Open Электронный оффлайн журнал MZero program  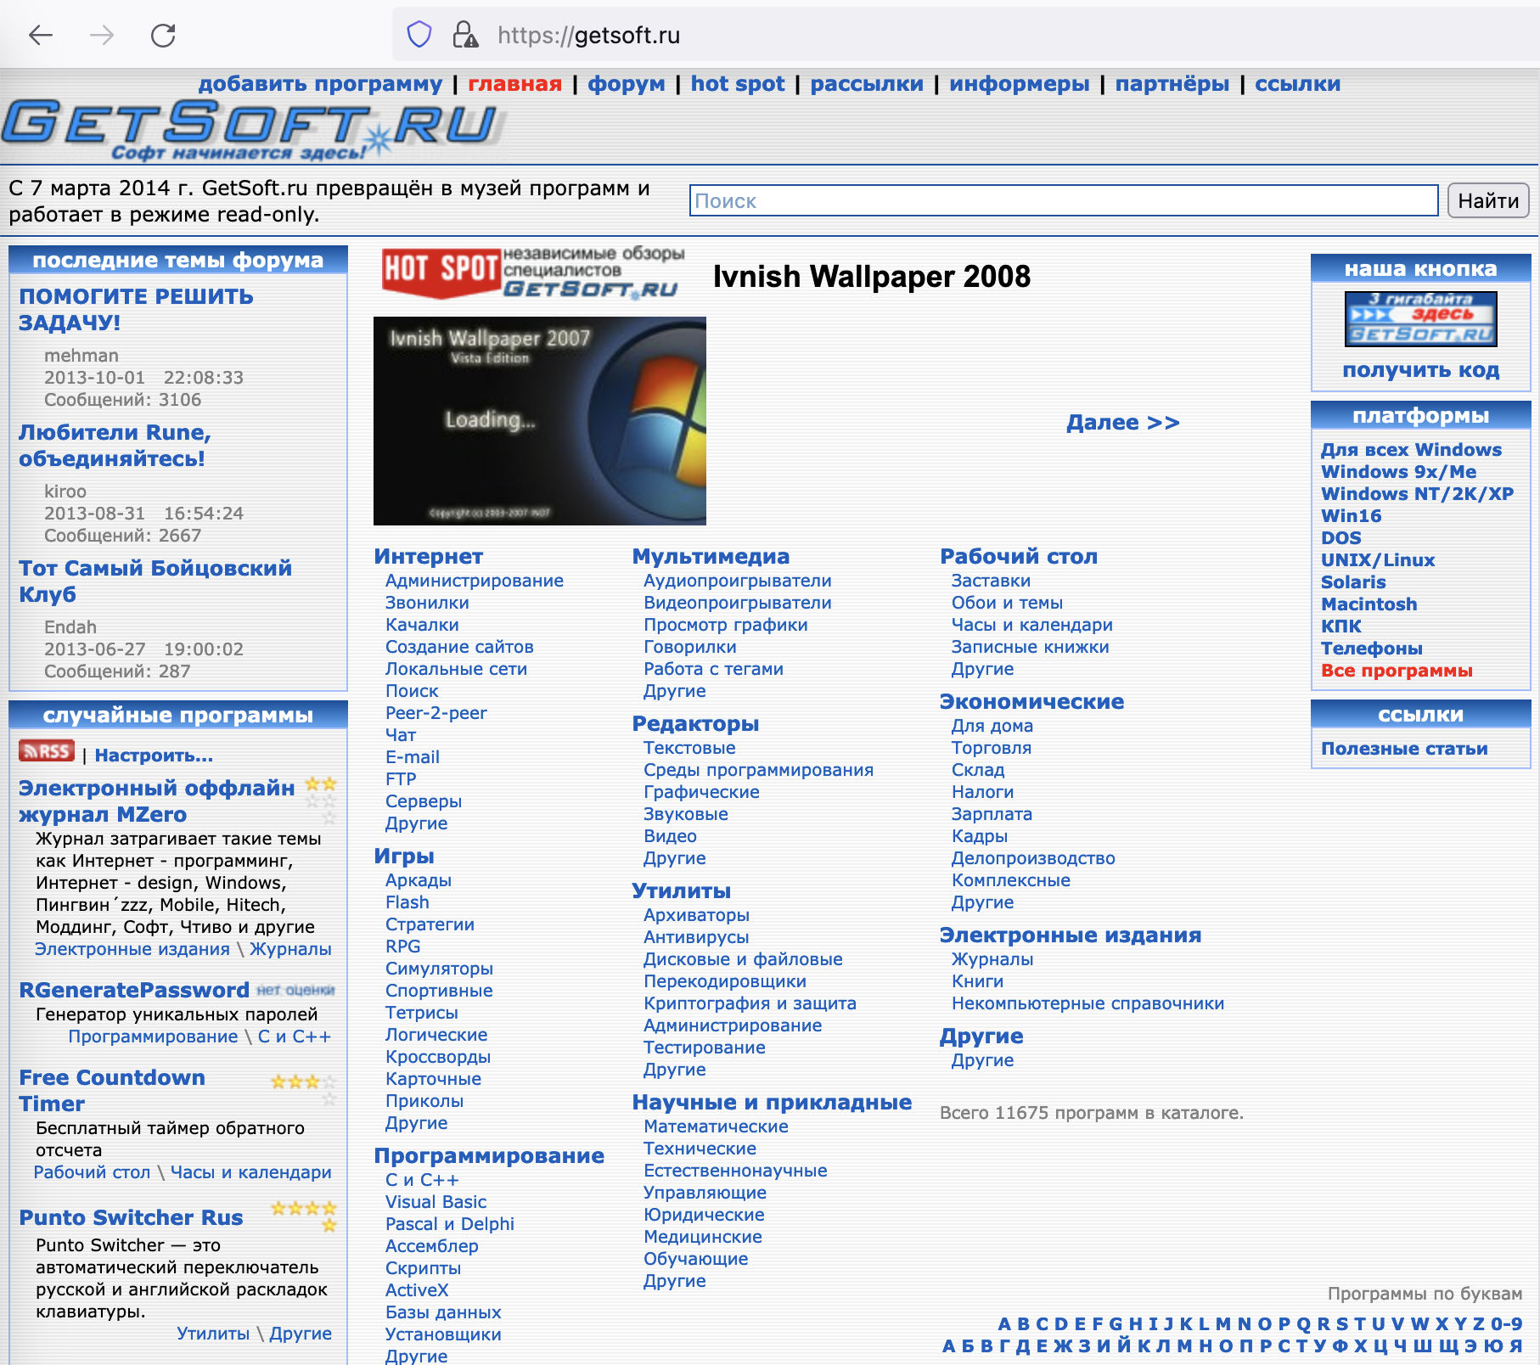pos(157,800)
